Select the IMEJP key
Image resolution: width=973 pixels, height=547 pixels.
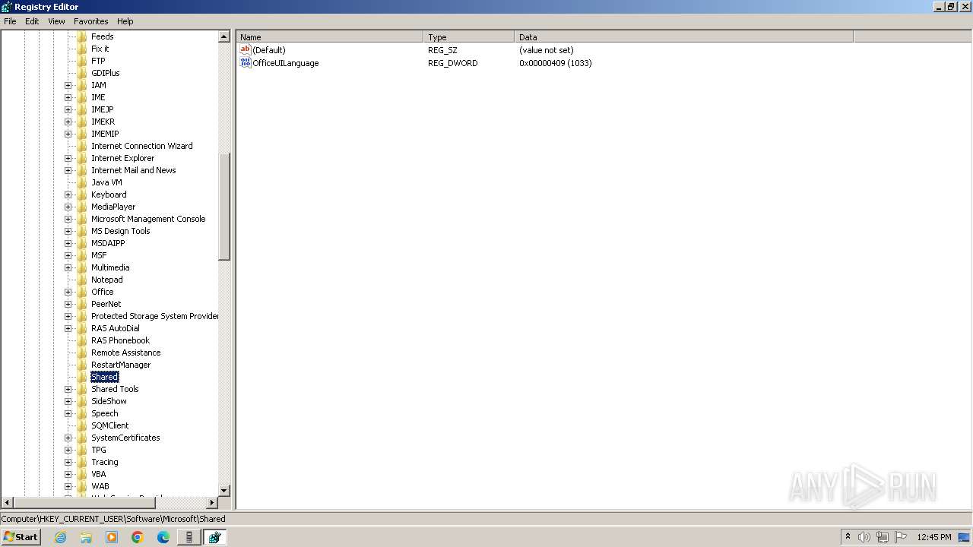click(102, 109)
